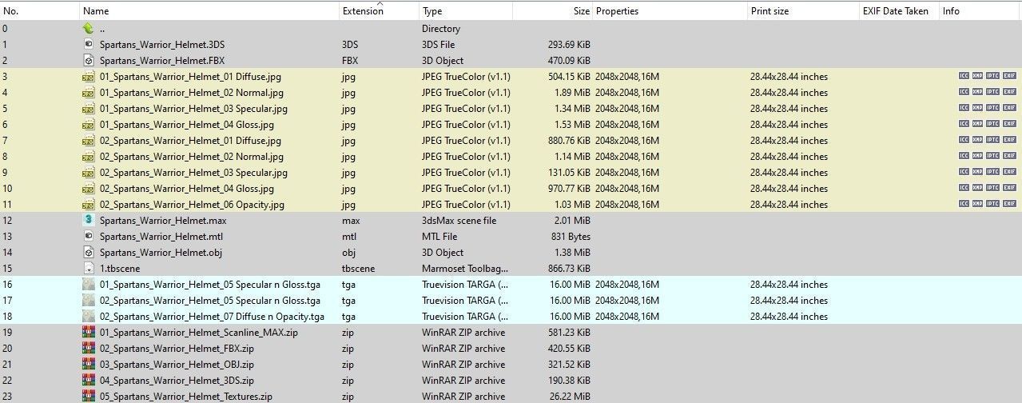Image resolution: width=1022 pixels, height=403 pixels.
Task: Click the EXIF Date Taken column header
Action: [x=895, y=11]
